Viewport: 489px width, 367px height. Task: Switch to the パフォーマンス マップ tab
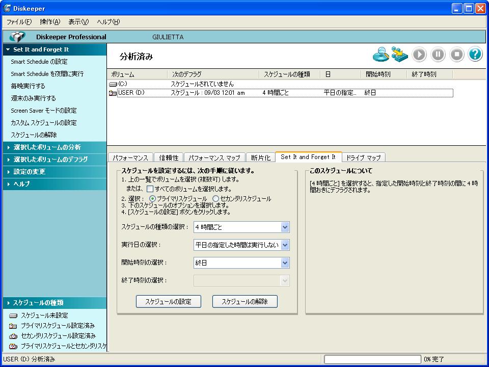(x=214, y=158)
